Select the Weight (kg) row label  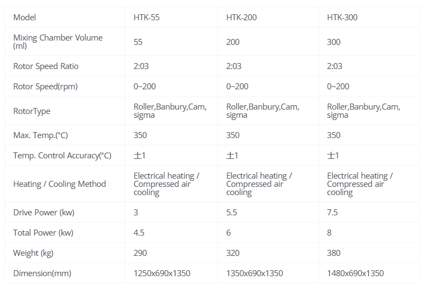coord(33,253)
